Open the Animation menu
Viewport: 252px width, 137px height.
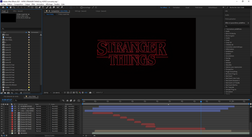click(40, 4)
